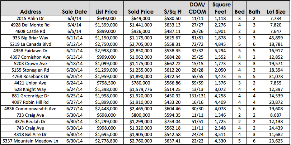The height and width of the screenshot is (145, 291).
Task: Click the Lot Size column header
Action: (276, 8)
